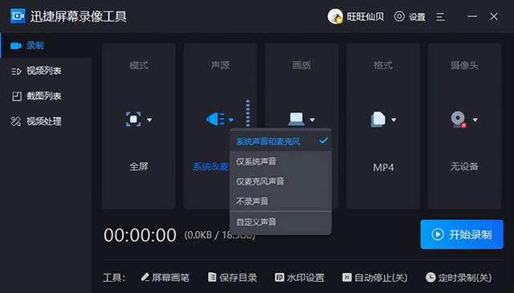Viewport: 514px width, 293px height.
Task: Expand the 模式 dropdown arrow
Action: [x=149, y=120]
